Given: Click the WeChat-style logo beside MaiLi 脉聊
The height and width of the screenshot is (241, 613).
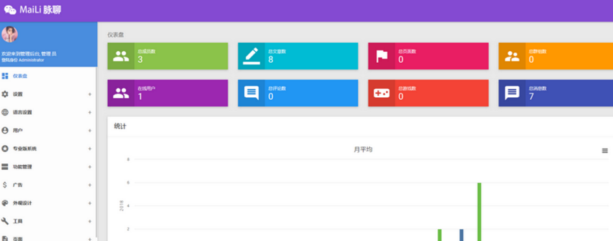Looking at the screenshot, I should pos(10,10).
